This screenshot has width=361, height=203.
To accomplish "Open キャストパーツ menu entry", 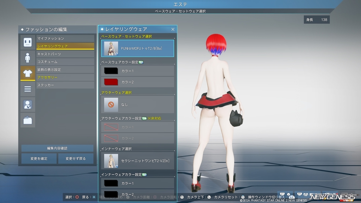I will tap(65, 54).
